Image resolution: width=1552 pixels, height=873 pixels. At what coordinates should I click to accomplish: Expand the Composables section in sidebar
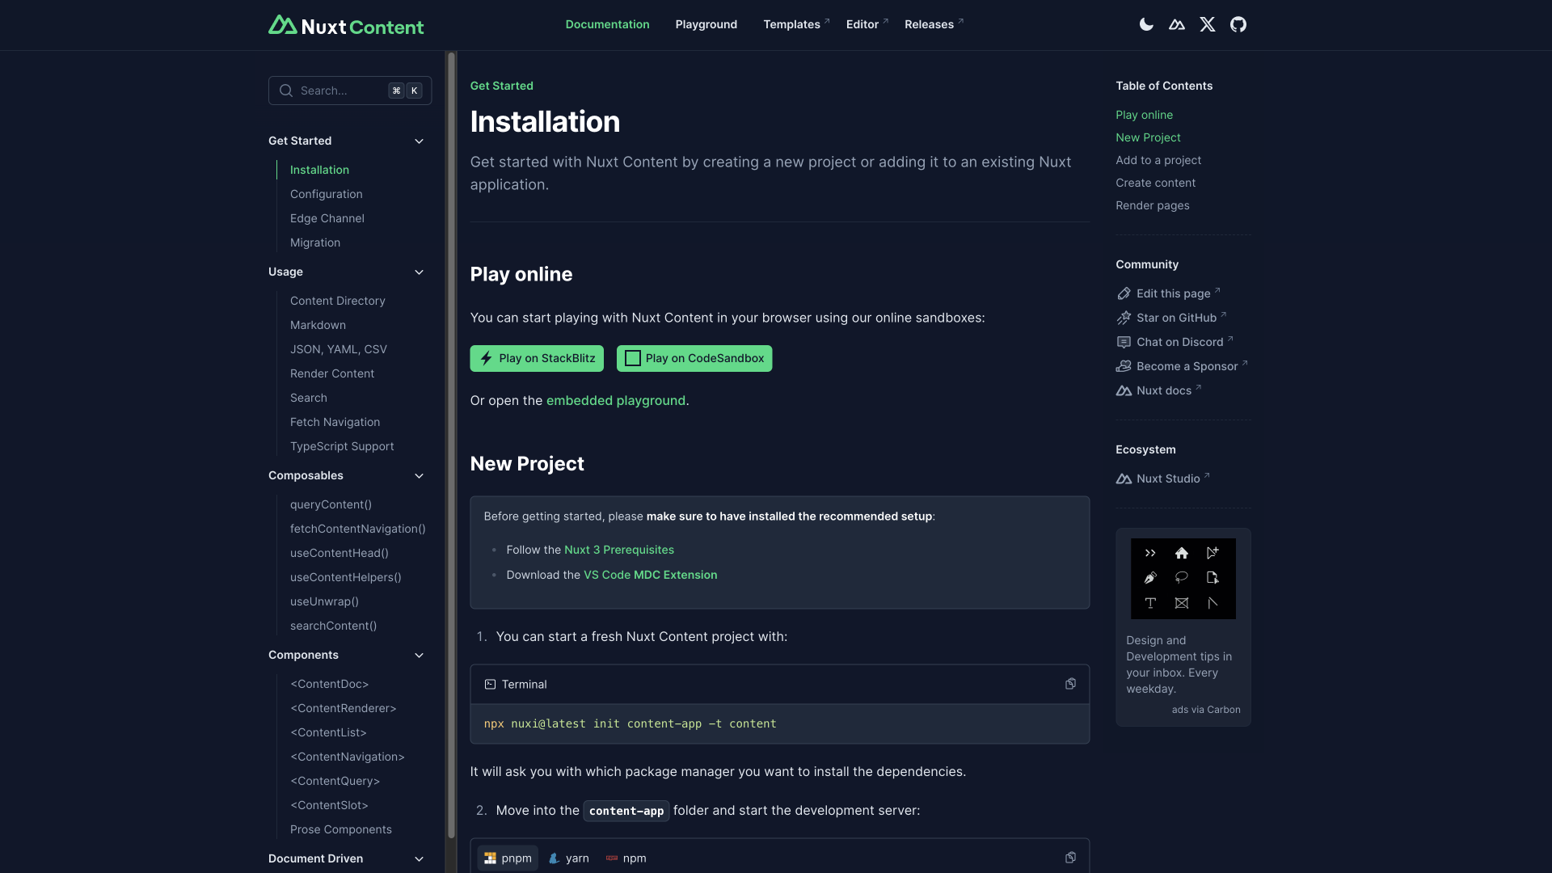[418, 476]
